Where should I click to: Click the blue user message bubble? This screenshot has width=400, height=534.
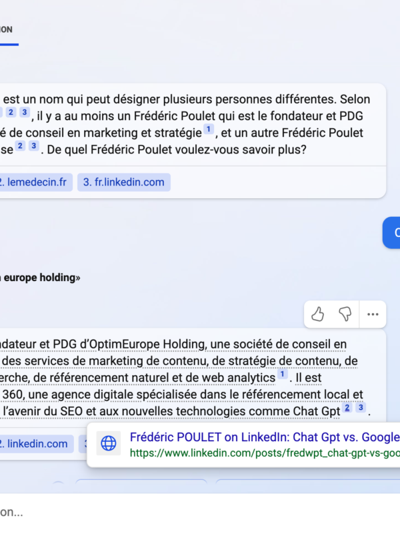tap(393, 232)
